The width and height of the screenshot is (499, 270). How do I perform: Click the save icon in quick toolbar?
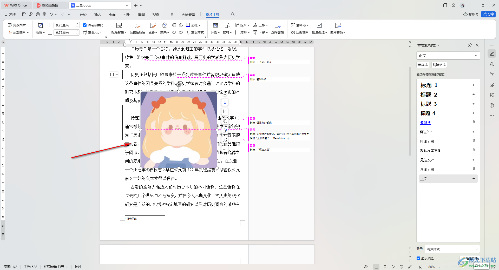(24, 15)
